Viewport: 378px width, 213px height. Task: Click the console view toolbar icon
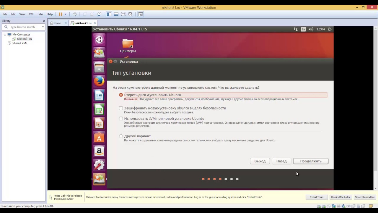(x=141, y=14)
